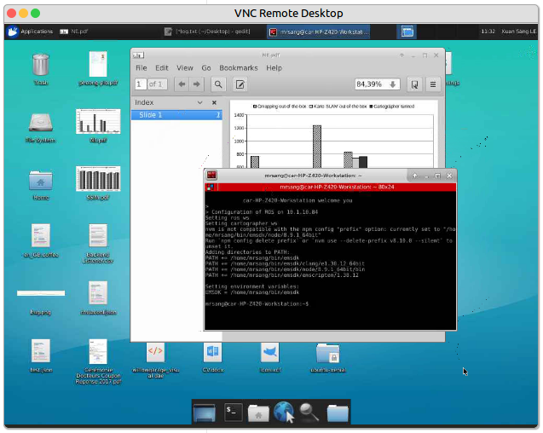This screenshot has height=433, width=543.
Task: Open the Applications menu in top panel
Action: [31, 32]
